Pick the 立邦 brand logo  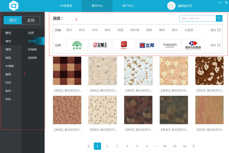(147, 45)
